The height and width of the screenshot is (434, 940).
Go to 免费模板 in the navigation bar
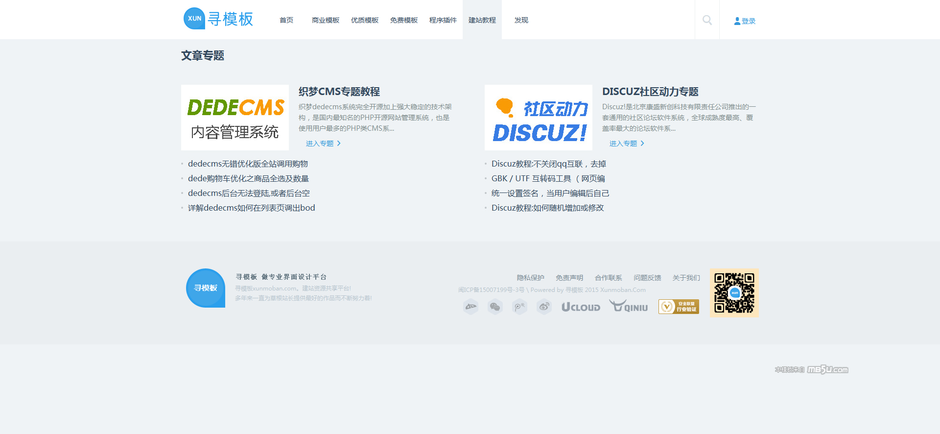403,20
